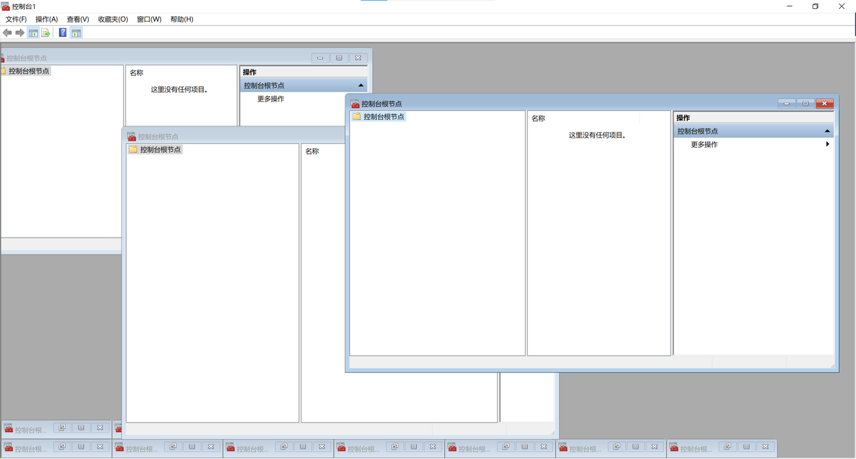This screenshot has height=459, width=856.
Task: Open Help via the blue question mark icon
Action: point(62,33)
